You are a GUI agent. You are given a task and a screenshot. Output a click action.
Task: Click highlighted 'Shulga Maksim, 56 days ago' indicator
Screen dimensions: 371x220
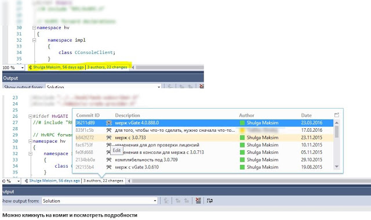click(58, 67)
